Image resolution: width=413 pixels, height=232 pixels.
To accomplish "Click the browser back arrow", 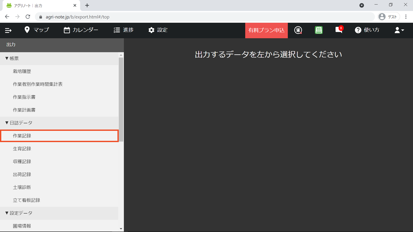I will (7, 17).
